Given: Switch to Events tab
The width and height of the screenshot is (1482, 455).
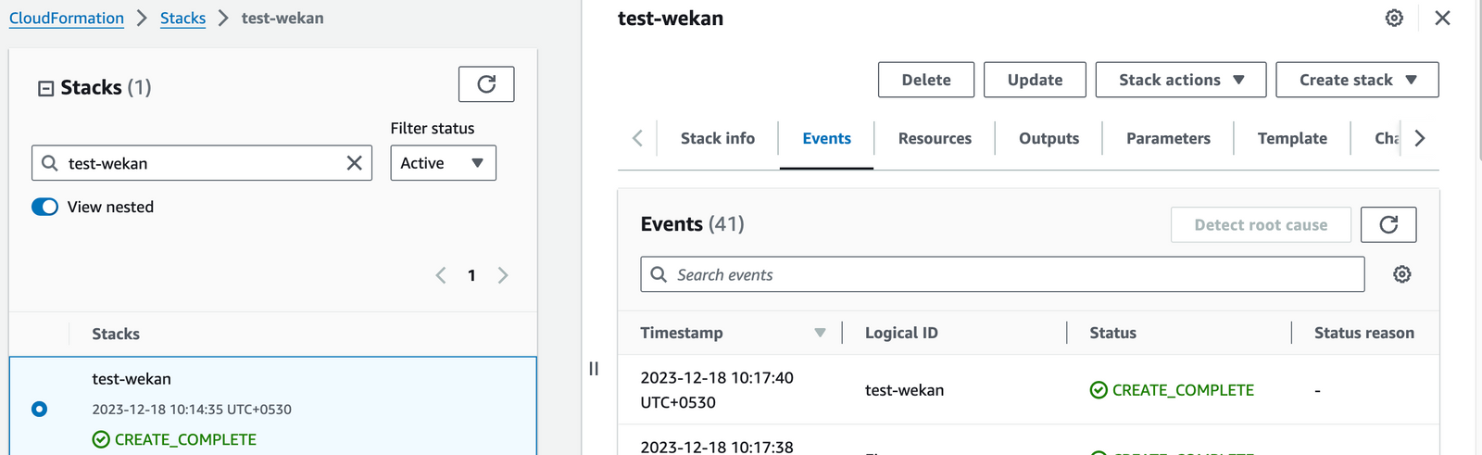Looking at the screenshot, I should pyautogui.click(x=826, y=138).
